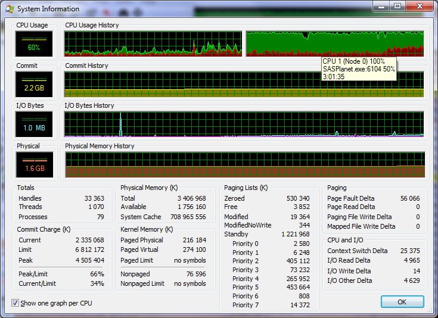Click the Commit 2.2 GB mini graph
This screenshot has height=318, width=438.
coord(34,84)
